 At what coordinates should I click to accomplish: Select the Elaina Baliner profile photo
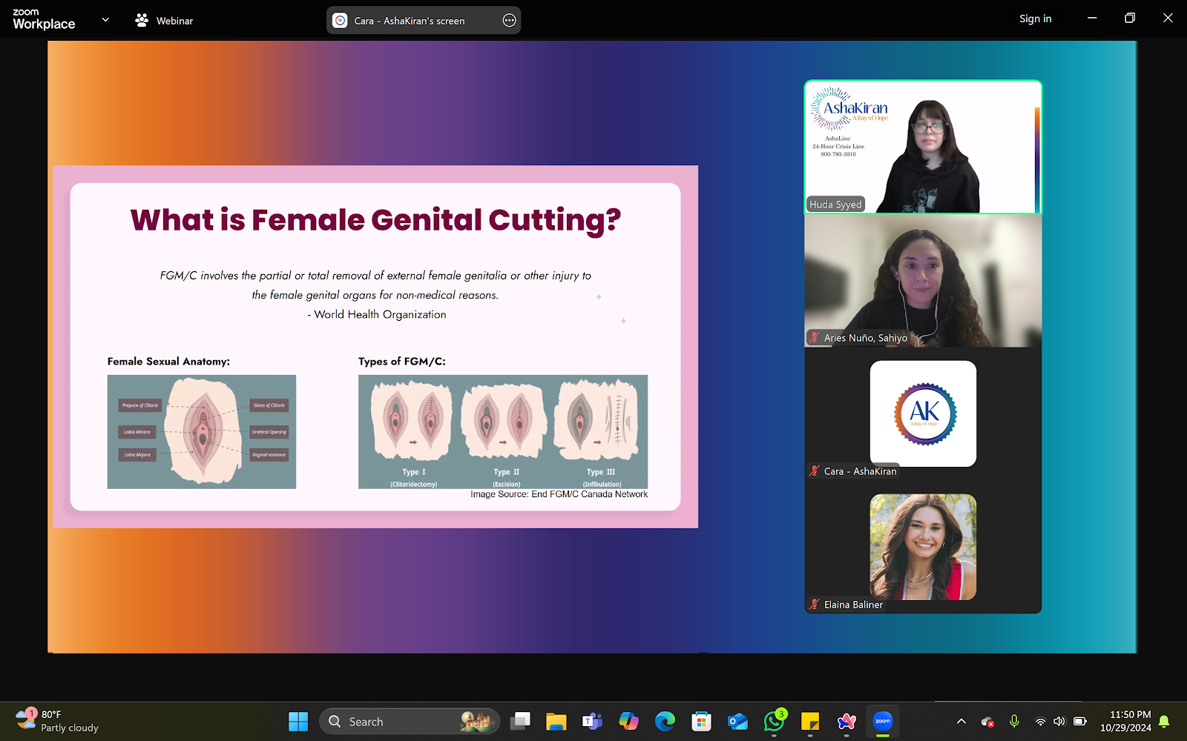923,547
